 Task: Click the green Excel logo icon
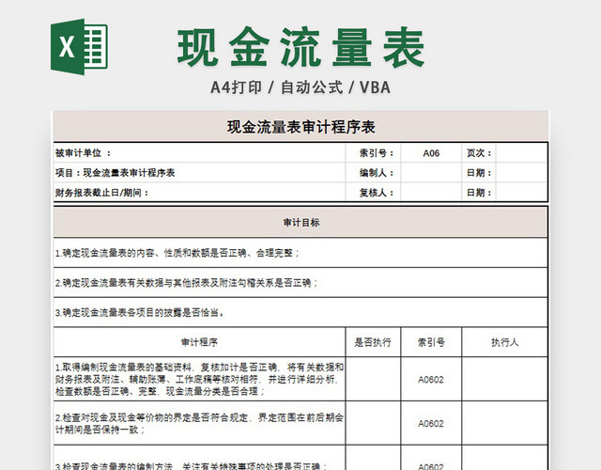coord(79,46)
